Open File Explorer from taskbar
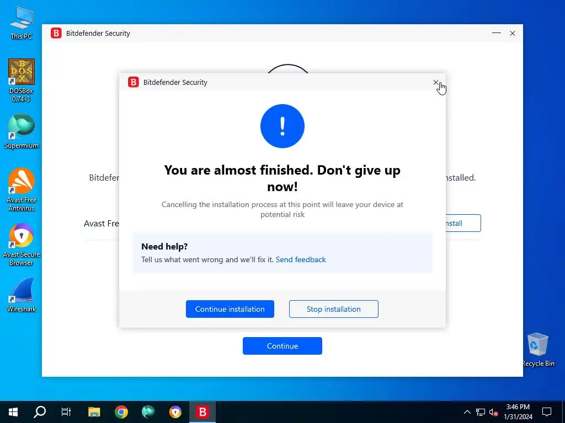 94,412
